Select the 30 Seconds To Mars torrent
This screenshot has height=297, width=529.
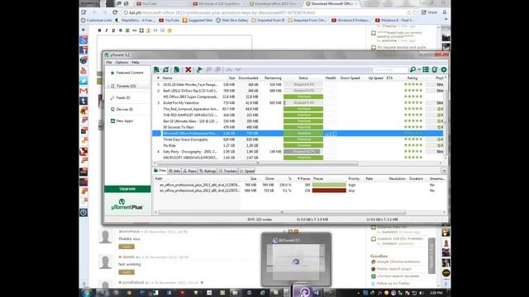(x=298, y=127)
